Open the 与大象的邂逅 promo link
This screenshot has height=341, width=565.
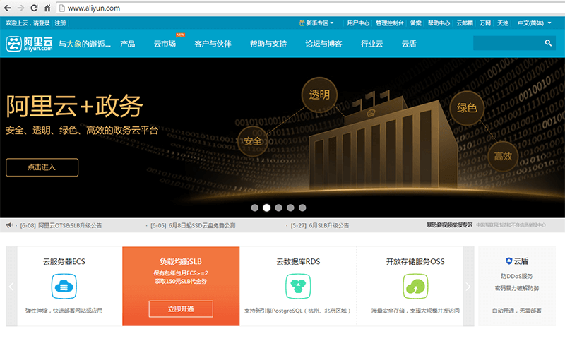click(85, 44)
